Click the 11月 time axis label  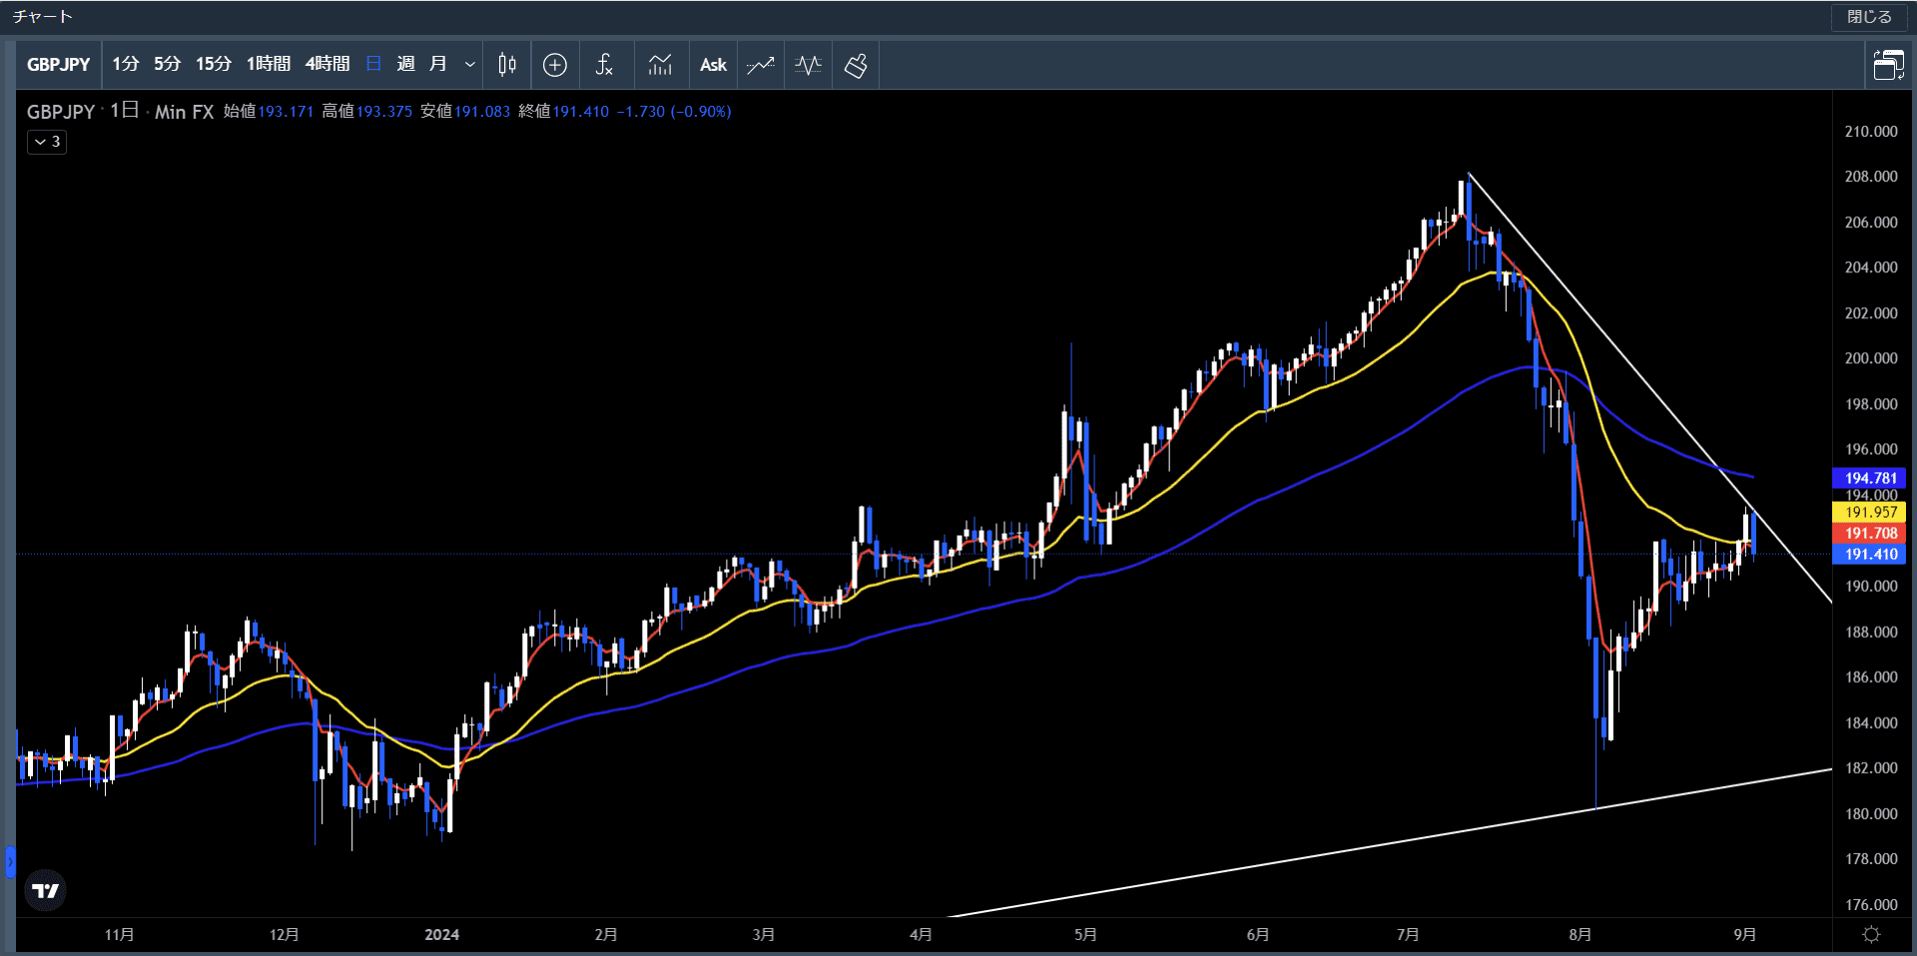pos(119,935)
